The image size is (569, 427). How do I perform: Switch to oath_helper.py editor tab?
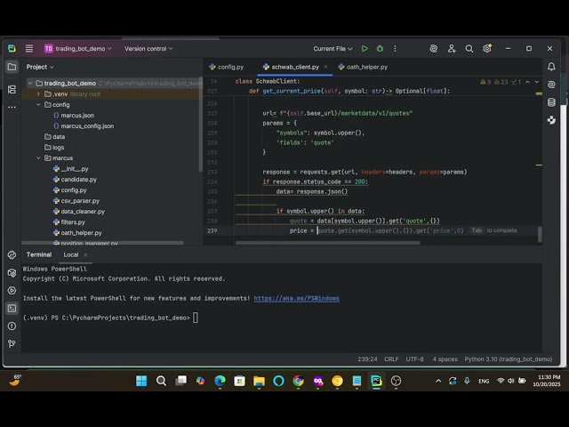tap(363, 67)
